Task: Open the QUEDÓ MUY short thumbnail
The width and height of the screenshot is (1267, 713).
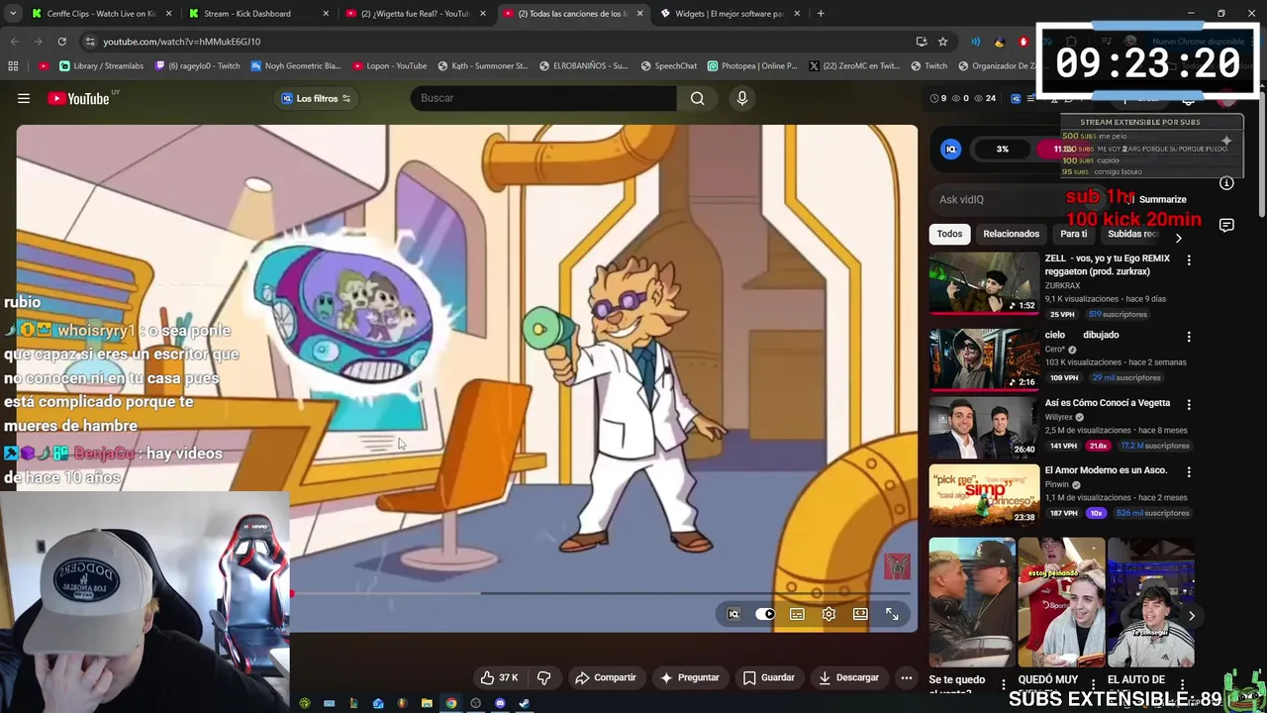Action: point(1061,603)
